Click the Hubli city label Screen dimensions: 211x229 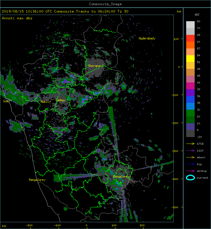pyautogui.click(x=46, y=102)
